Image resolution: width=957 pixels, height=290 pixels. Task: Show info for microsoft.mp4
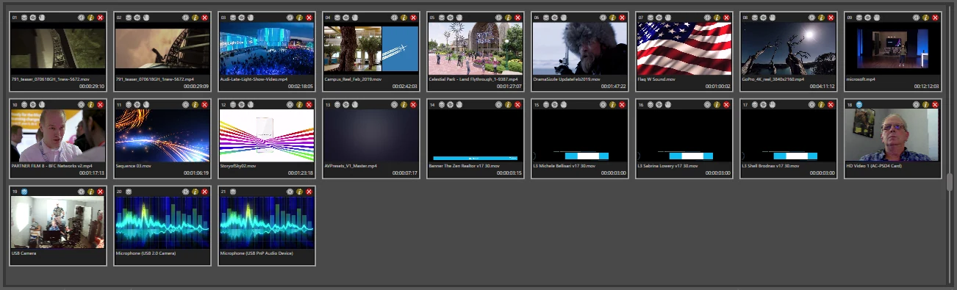click(x=925, y=18)
